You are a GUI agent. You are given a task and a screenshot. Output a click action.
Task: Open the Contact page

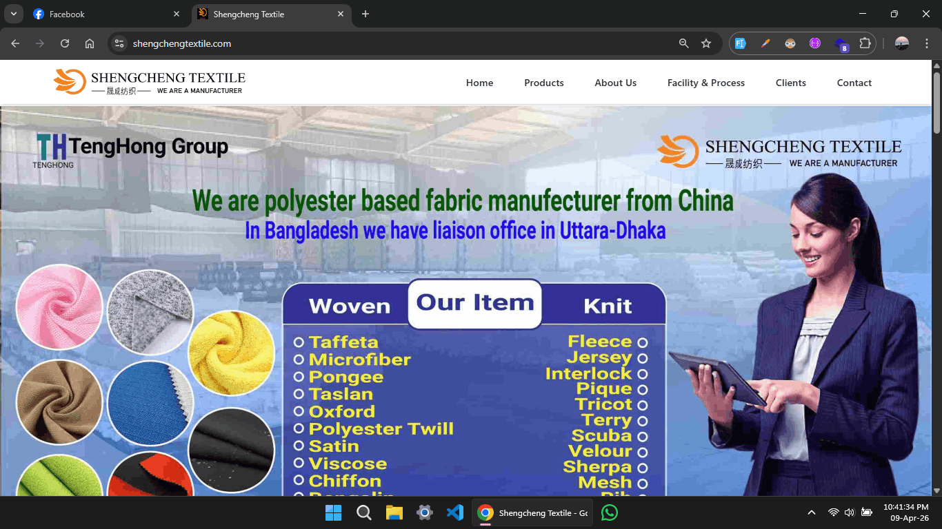point(854,83)
